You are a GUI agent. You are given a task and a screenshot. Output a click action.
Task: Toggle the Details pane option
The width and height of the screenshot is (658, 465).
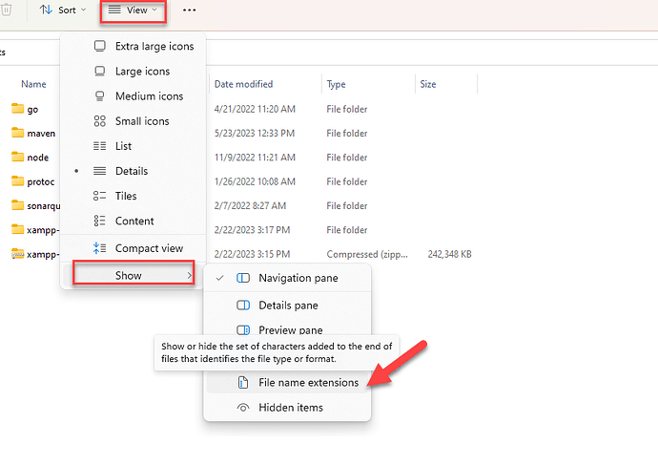pyautogui.click(x=287, y=306)
